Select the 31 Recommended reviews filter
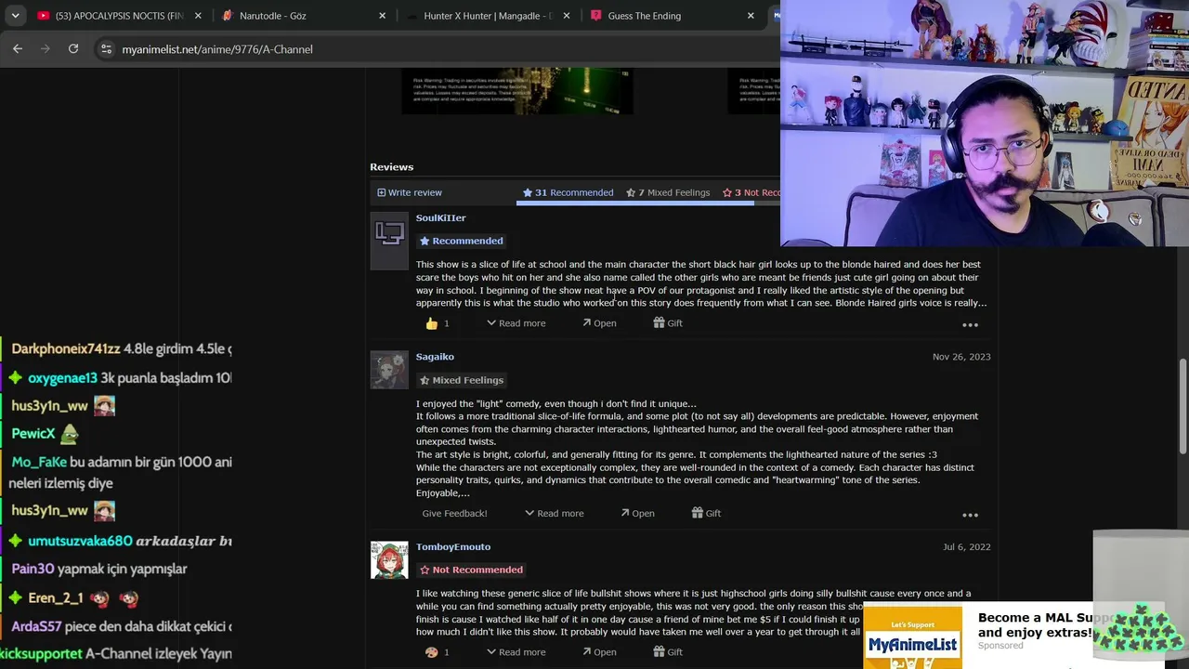Screen dimensions: 1189x669 pos(568,192)
